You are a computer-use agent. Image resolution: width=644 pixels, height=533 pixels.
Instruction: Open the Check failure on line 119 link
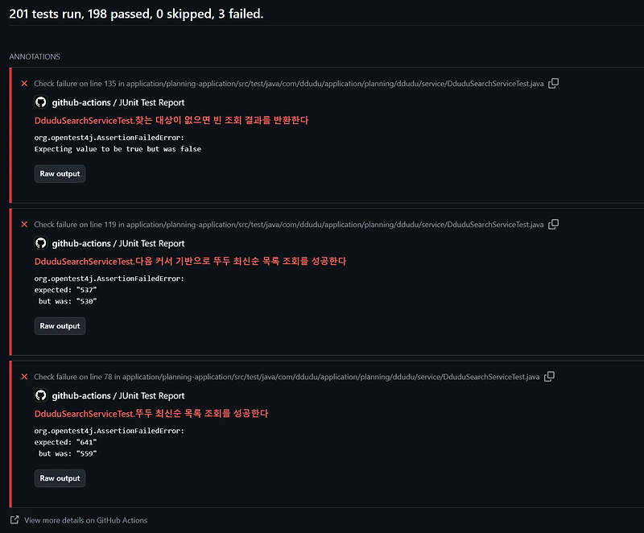tap(288, 224)
